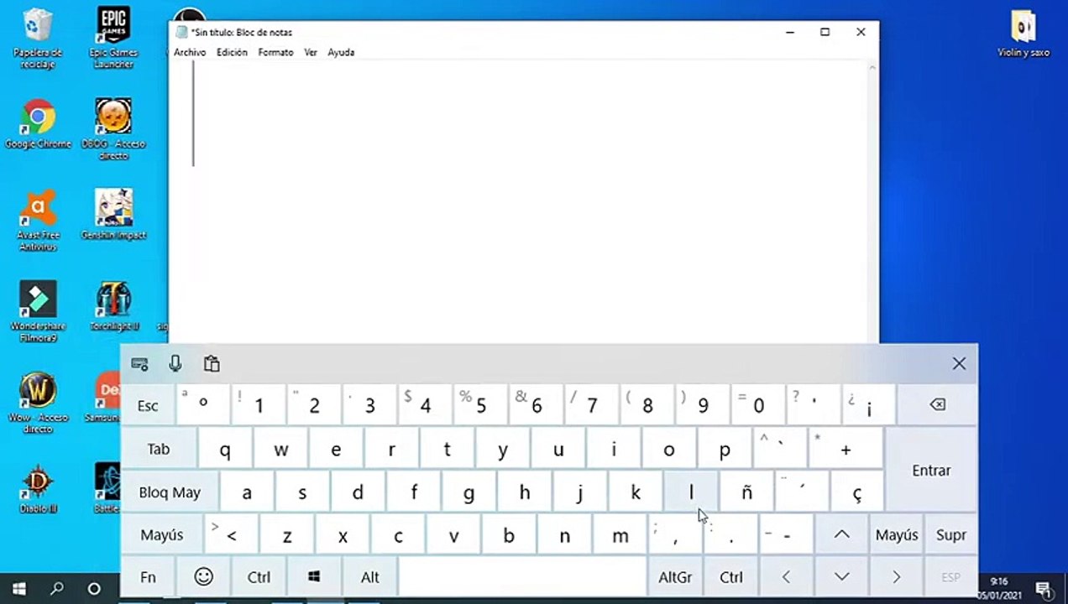
Task: Open the clipboard icon on keyboard
Action: click(x=212, y=363)
